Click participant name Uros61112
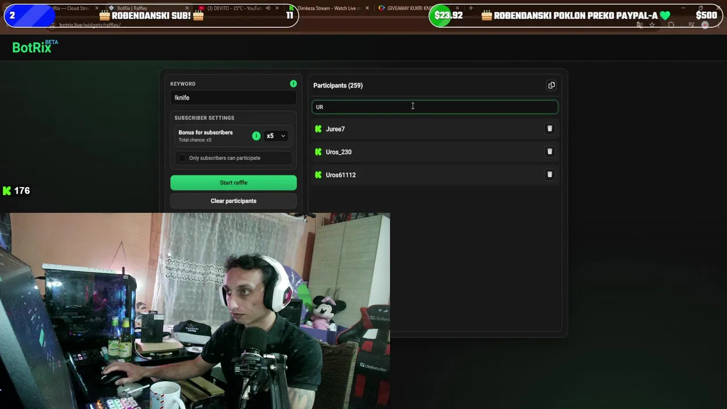The height and width of the screenshot is (409, 727). pos(341,174)
